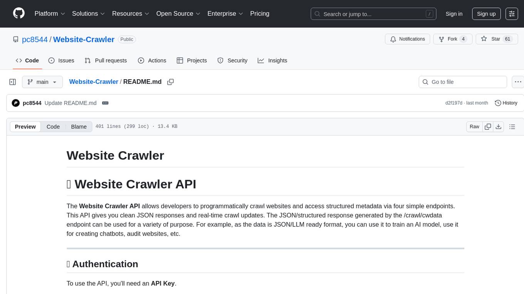Viewport: 524px width, 294px height.
Task: Select the Blame view
Action: (79, 127)
